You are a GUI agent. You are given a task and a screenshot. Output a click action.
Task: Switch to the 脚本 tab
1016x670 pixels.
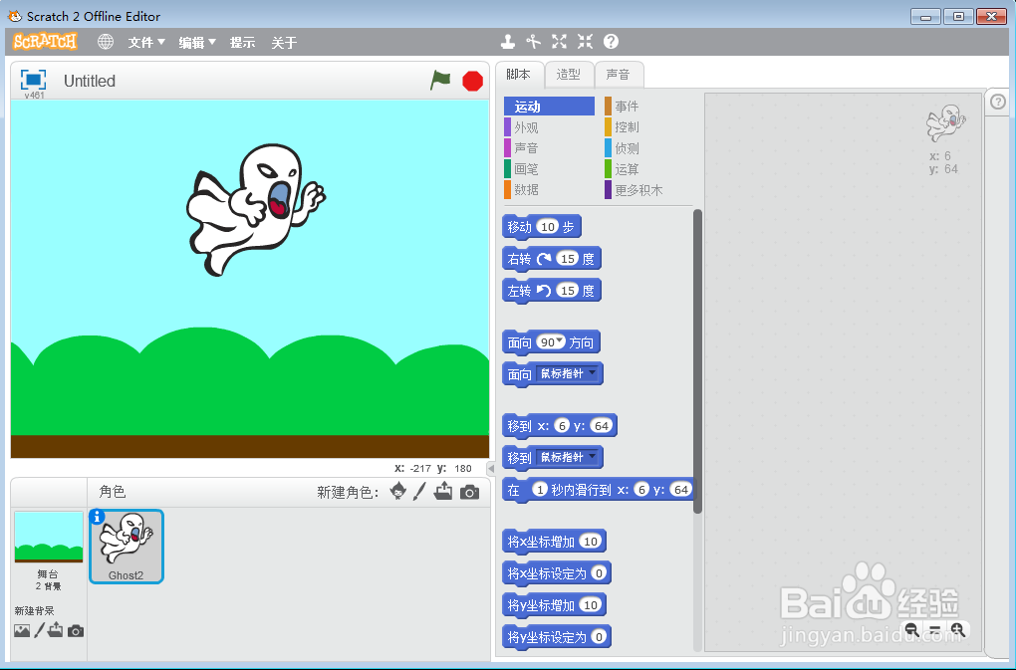(518, 75)
